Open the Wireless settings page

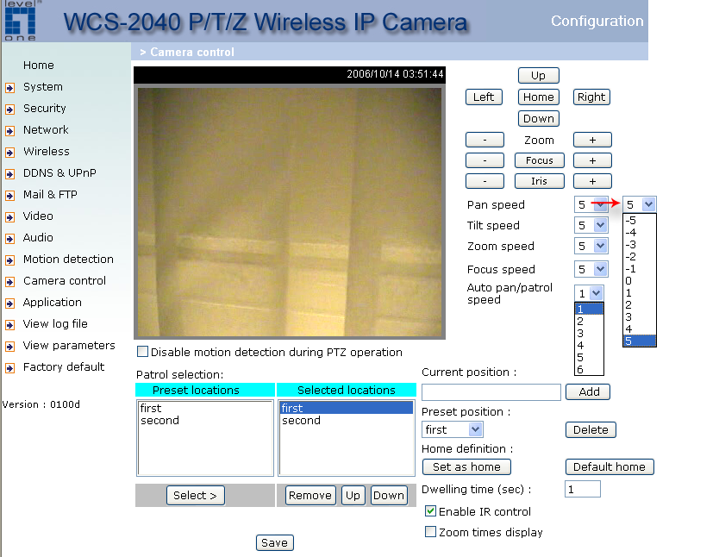pos(47,151)
